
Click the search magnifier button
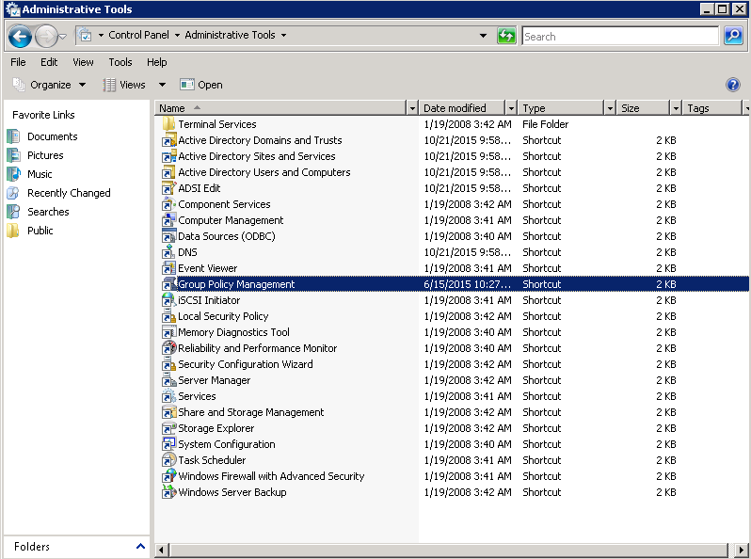(733, 36)
